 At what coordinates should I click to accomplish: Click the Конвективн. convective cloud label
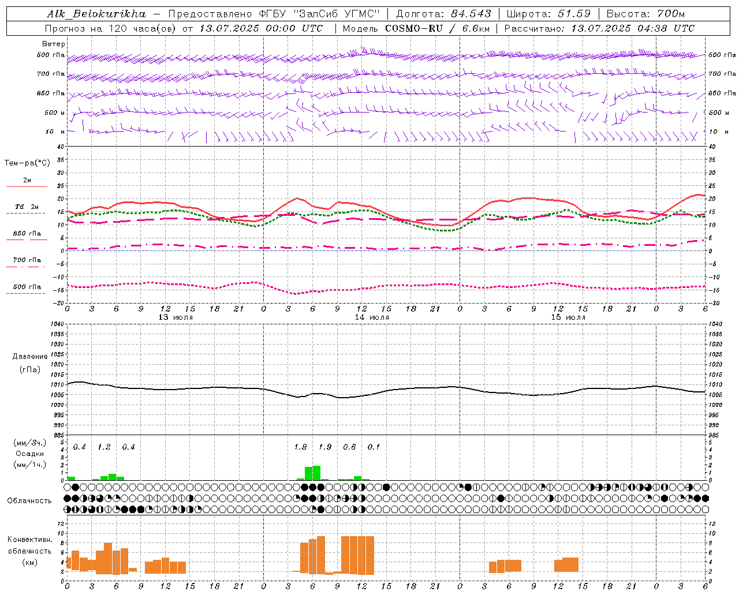point(29,540)
